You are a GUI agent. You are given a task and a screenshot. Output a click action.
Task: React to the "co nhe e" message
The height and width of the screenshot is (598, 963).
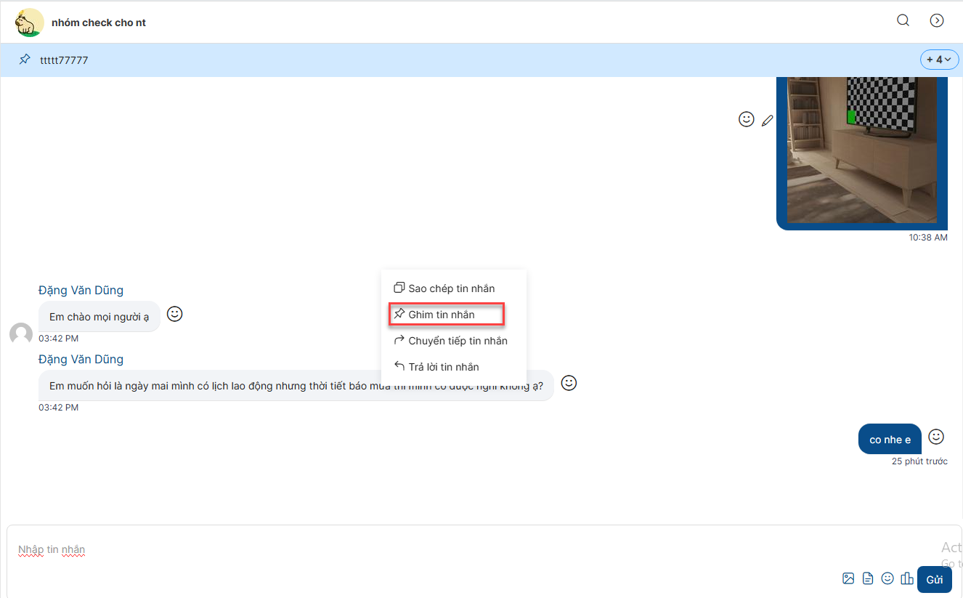click(936, 437)
